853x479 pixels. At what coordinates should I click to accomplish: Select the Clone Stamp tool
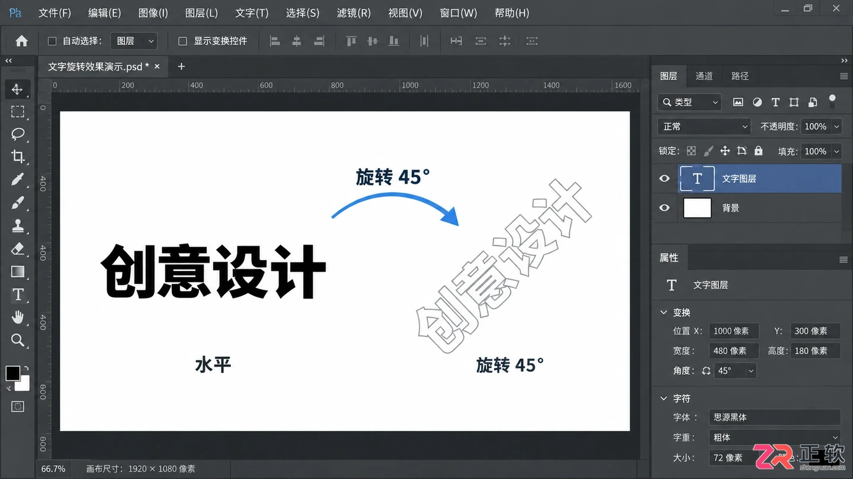pos(18,226)
